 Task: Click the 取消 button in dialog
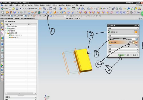pyautogui.click(x=134, y=55)
